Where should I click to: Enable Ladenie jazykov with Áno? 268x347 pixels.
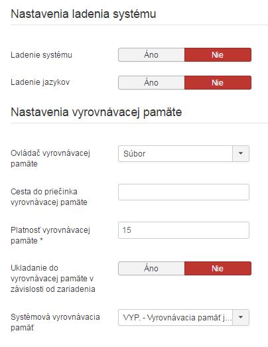pyautogui.click(x=151, y=82)
